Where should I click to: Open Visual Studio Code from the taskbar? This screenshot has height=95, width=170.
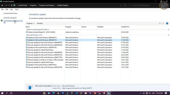tap(76, 93)
